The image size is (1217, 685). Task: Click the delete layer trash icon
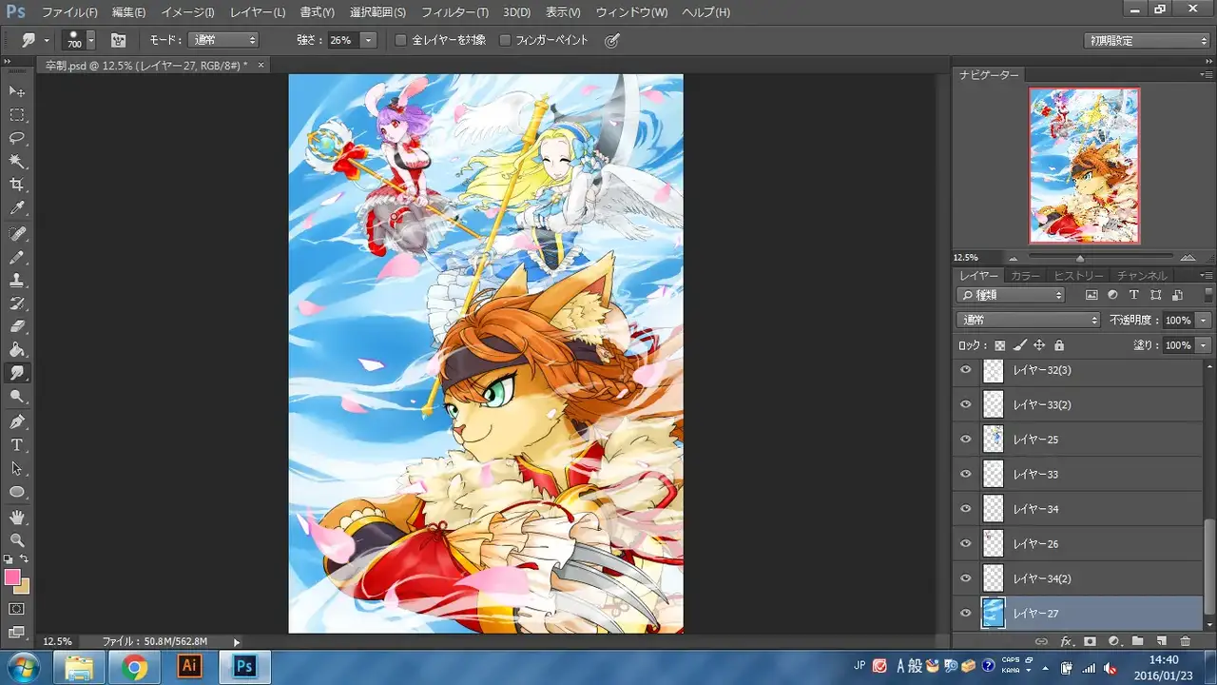tap(1185, 642)
